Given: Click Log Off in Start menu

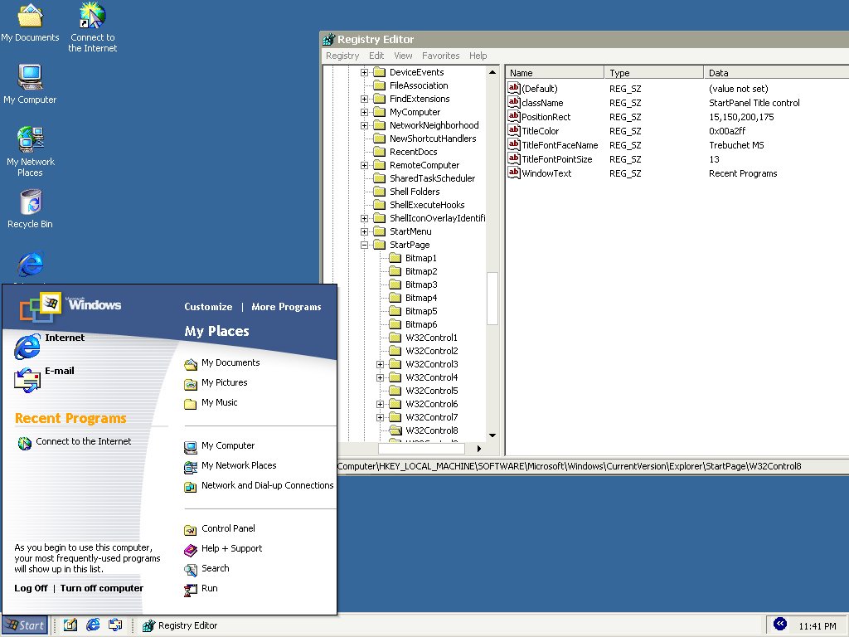Looking at the screenshot, I should point(31,588).
